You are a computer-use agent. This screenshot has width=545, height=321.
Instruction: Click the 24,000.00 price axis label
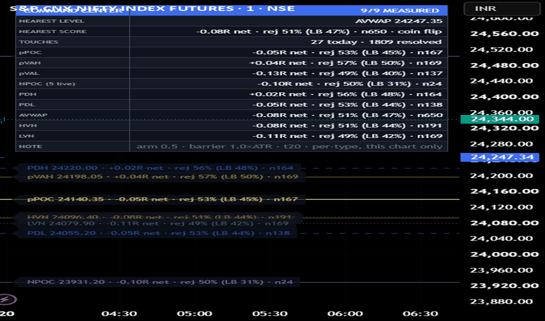point(504,254)
